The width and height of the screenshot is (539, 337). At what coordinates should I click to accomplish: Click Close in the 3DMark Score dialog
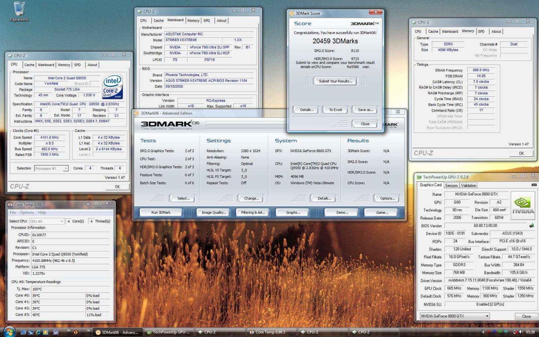365,124
